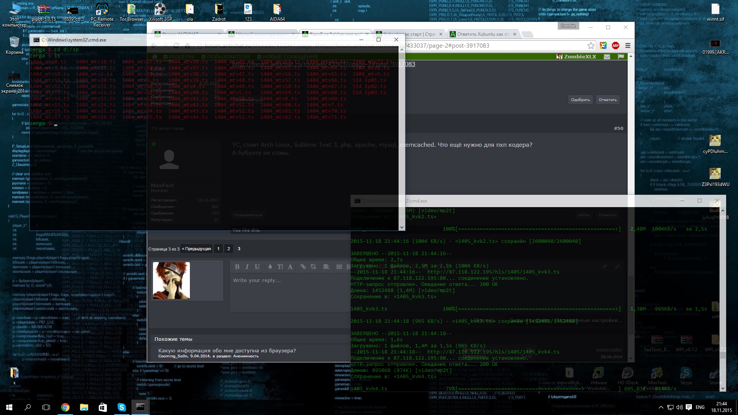Show hidden system tray icons chevron
Viewport: 738px width, 415px height.
661,407
